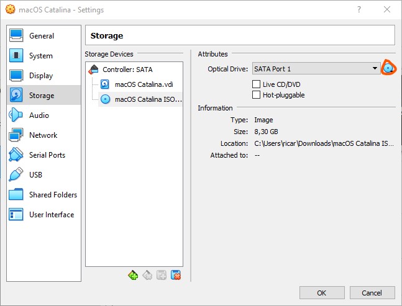The height and width of the screenshot is (306, 402).
Task: Click the VirtualBox gear icon in title bar
Action: [11, 9]
